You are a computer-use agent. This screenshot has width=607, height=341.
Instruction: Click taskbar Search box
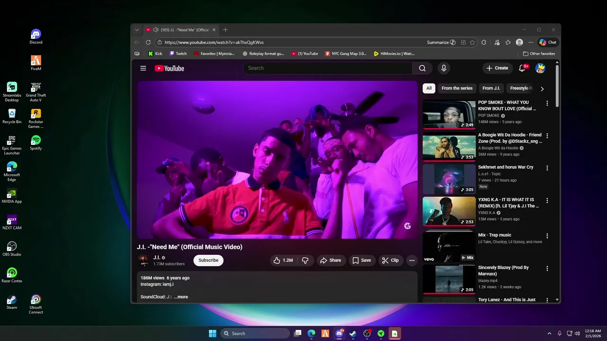point(255,333)
